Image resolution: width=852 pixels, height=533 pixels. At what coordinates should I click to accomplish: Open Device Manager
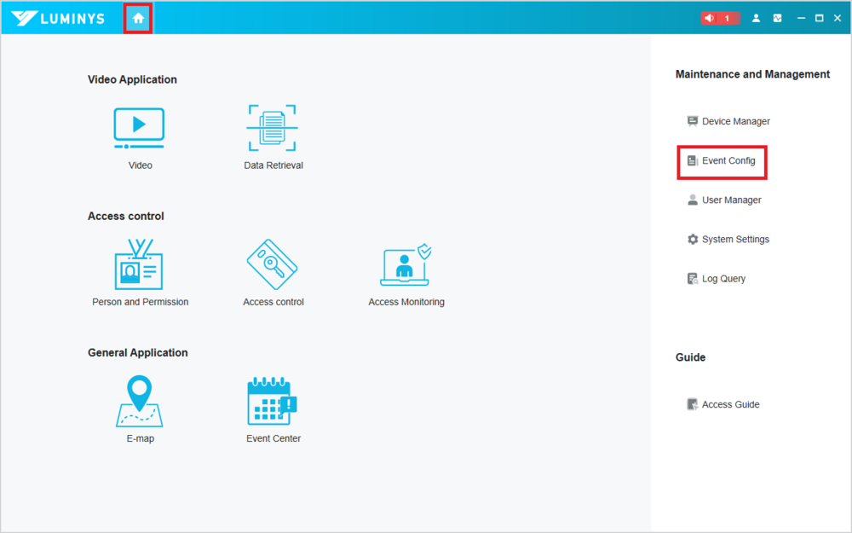click(735, 121)
